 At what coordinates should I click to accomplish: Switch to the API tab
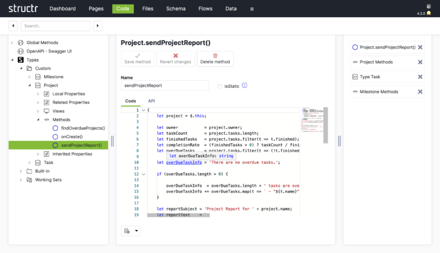pos(151,101)
